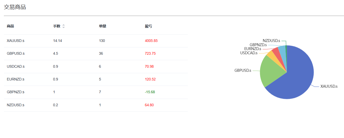The height and width of the screenshot is (138, 344).
Task: Click the USDCAD.s label beside the pie chart
Action: 249,53
